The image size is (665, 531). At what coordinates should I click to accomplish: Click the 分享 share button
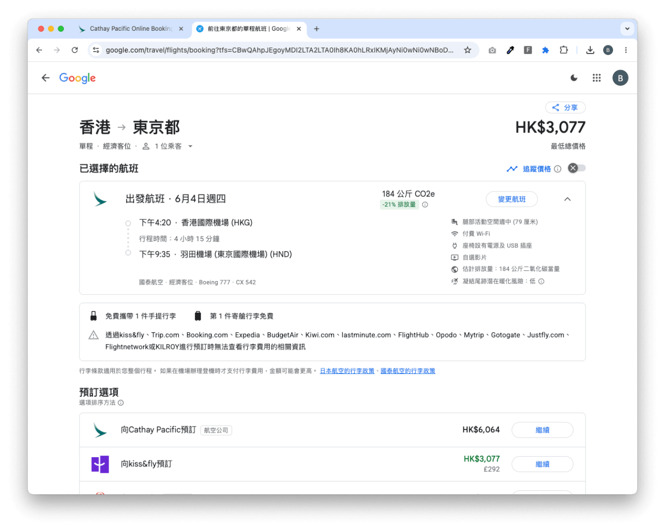(565, 108)
